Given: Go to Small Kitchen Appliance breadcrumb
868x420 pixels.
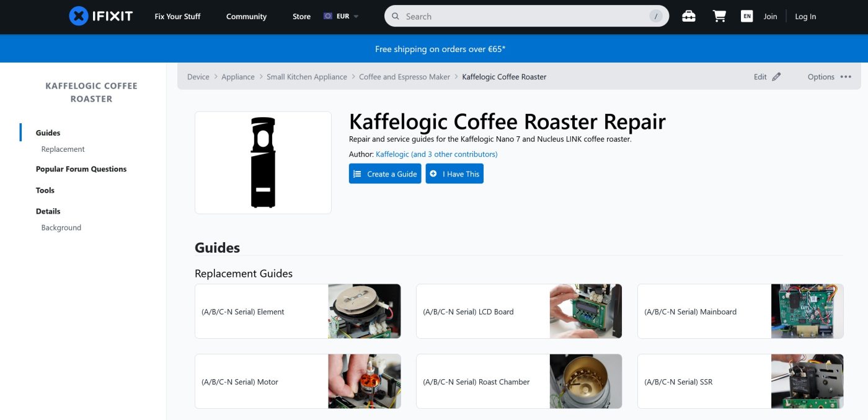Looking at the screenshot, I should click(306, 77).
